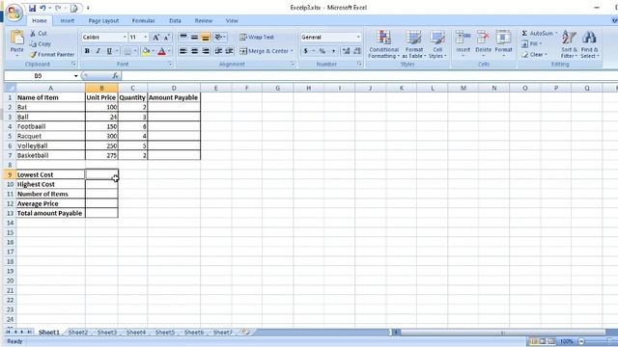Image resolution: width=618 pixels, height=347 pixels.
Task: Select cell with 'Lowest Cost'
Action: [x=50, y=174]
